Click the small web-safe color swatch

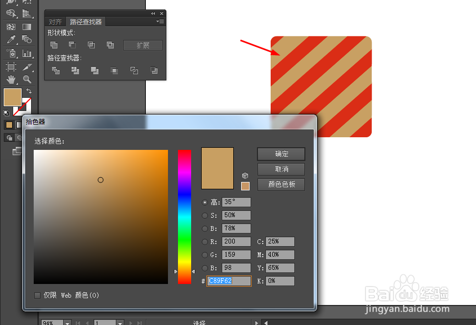(245, 186)
